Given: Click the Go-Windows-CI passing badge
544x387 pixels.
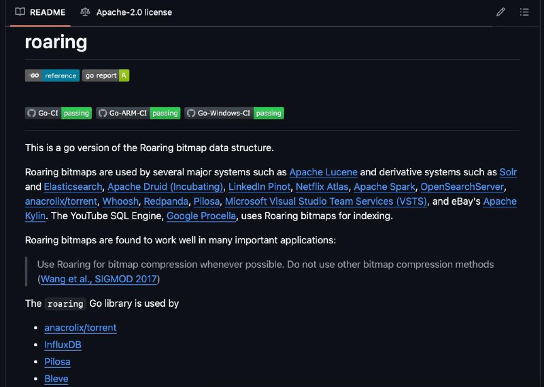Looking at the screenshot, I should [234, 113].
